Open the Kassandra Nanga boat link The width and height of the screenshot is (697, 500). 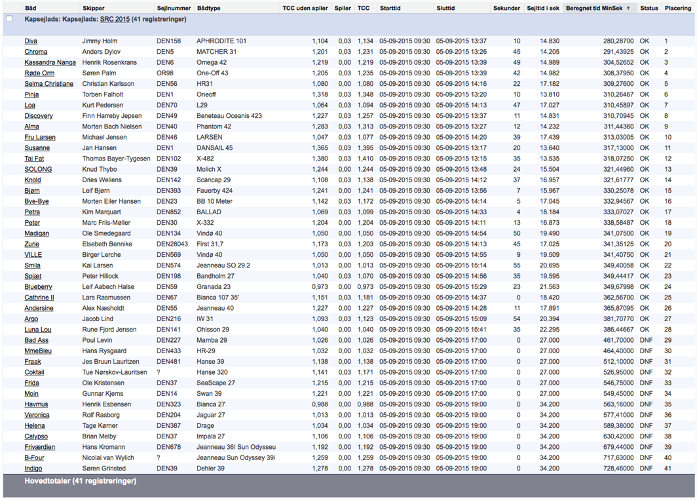coord(50,62)
